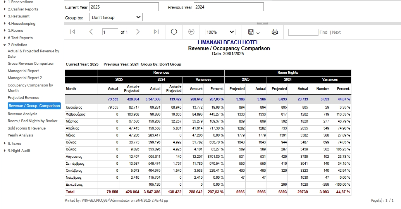Click the Find link
This screenshot has width=401, height=209.
[x=323, y=32]
